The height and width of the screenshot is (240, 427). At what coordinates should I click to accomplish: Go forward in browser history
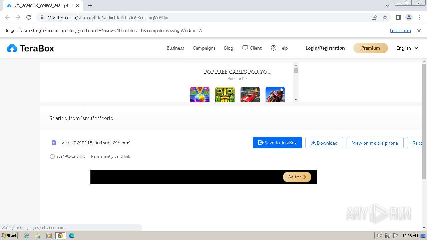tap(18, 17)
